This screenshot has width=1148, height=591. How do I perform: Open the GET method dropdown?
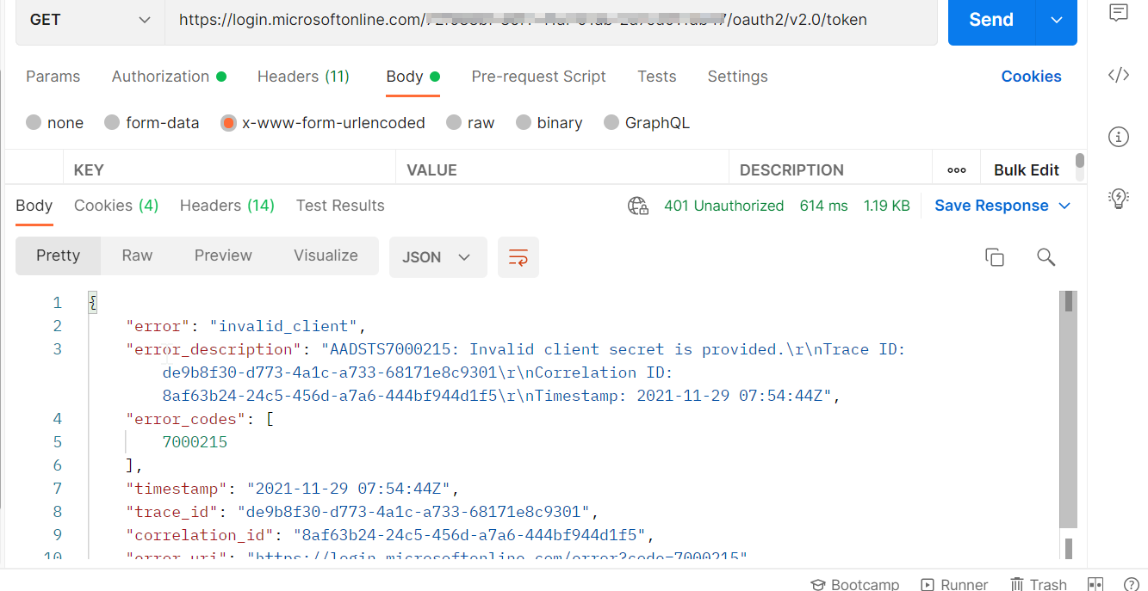pos(90,20)
